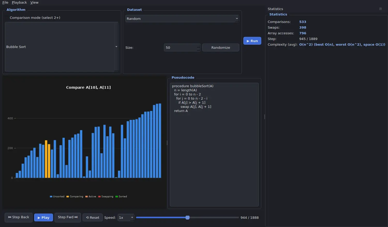This screenshot has width=388, height=227.
Task: Click the splitter handle between chart and Pseudocode
Action: (167, 143)
